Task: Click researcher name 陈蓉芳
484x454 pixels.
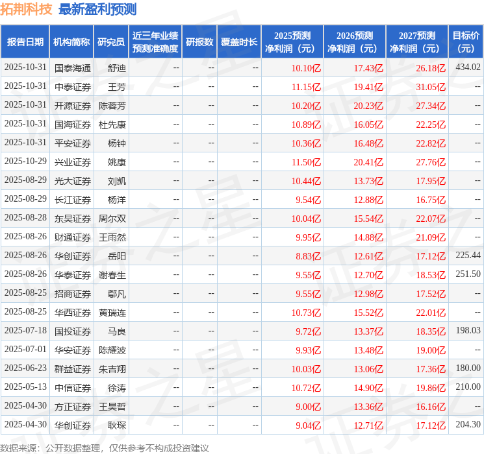Action: (112, 106)
